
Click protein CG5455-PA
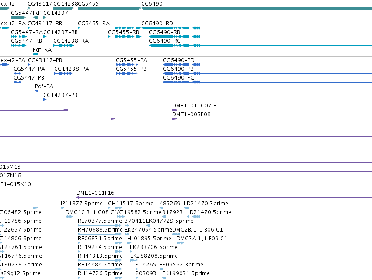point(132,60)
